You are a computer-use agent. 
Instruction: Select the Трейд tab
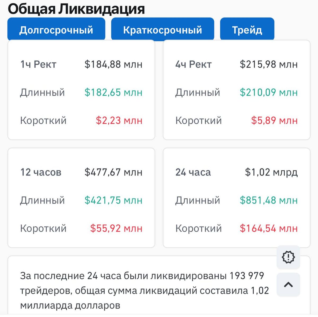pos(247,30)
